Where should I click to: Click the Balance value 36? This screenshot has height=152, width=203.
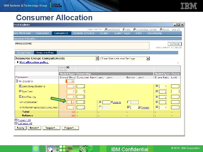tap(73, 116)
